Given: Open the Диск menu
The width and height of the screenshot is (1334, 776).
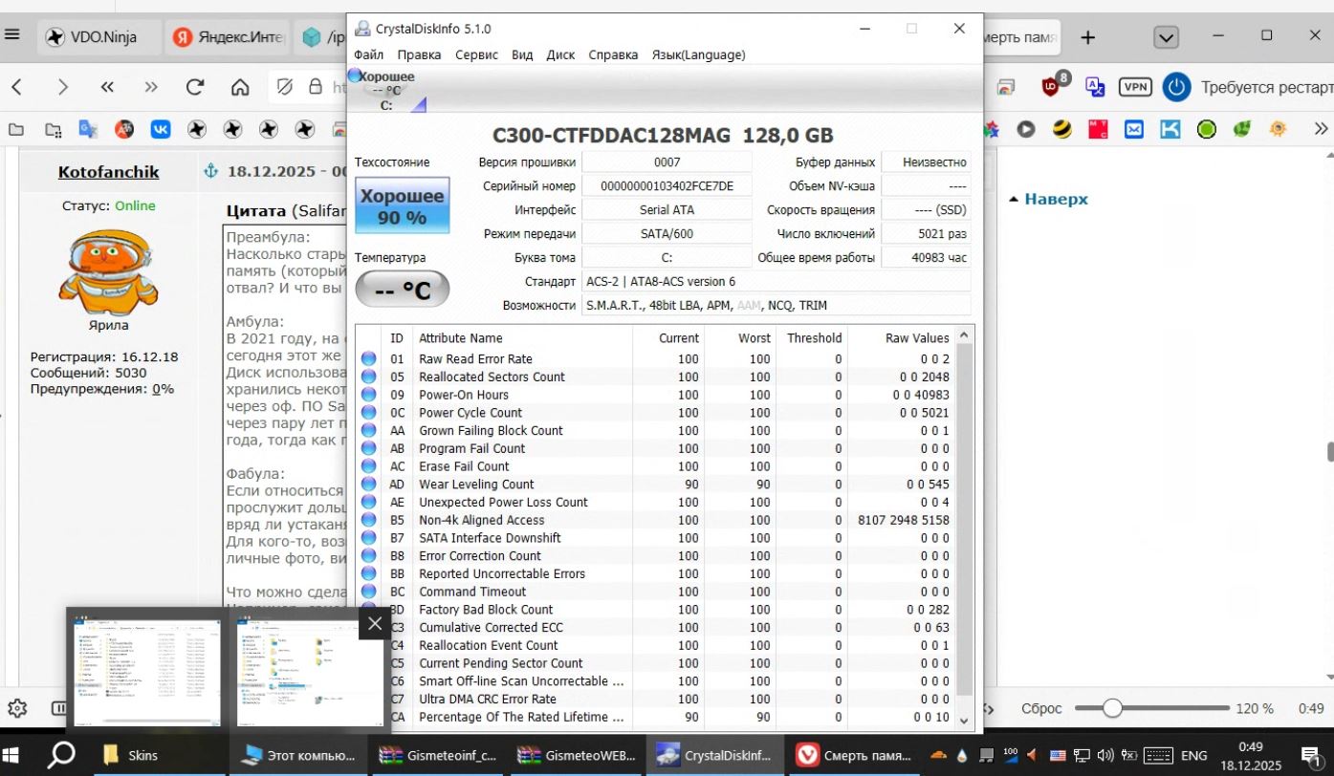Looking at the screenshot, I should click(560, 54).
